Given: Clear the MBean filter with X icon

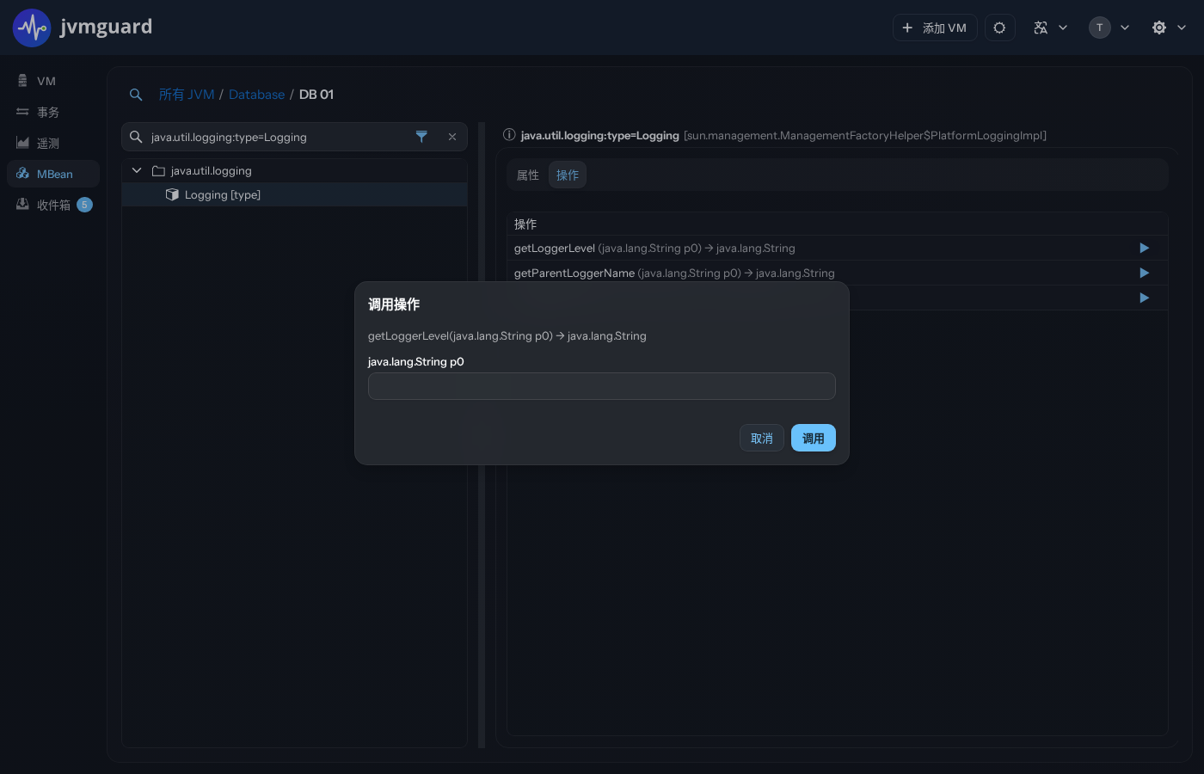Looking at the screenshot, I should tap(452, 137).
